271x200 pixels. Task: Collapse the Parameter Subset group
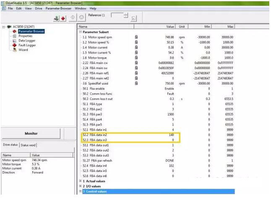[81, 32]
